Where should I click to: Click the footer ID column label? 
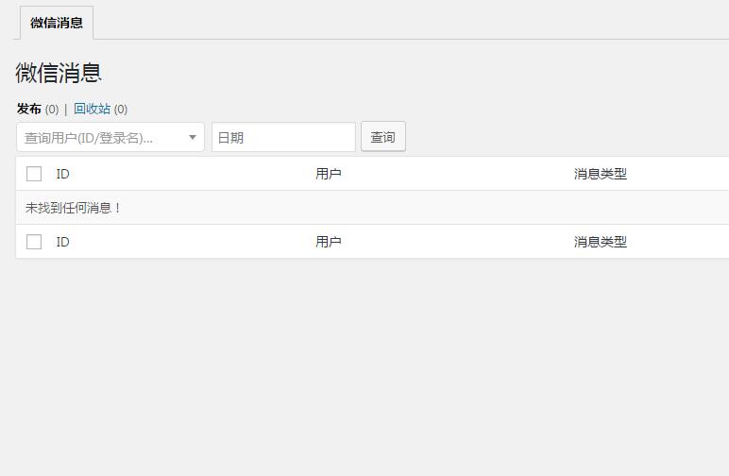[x=62, y=242]
